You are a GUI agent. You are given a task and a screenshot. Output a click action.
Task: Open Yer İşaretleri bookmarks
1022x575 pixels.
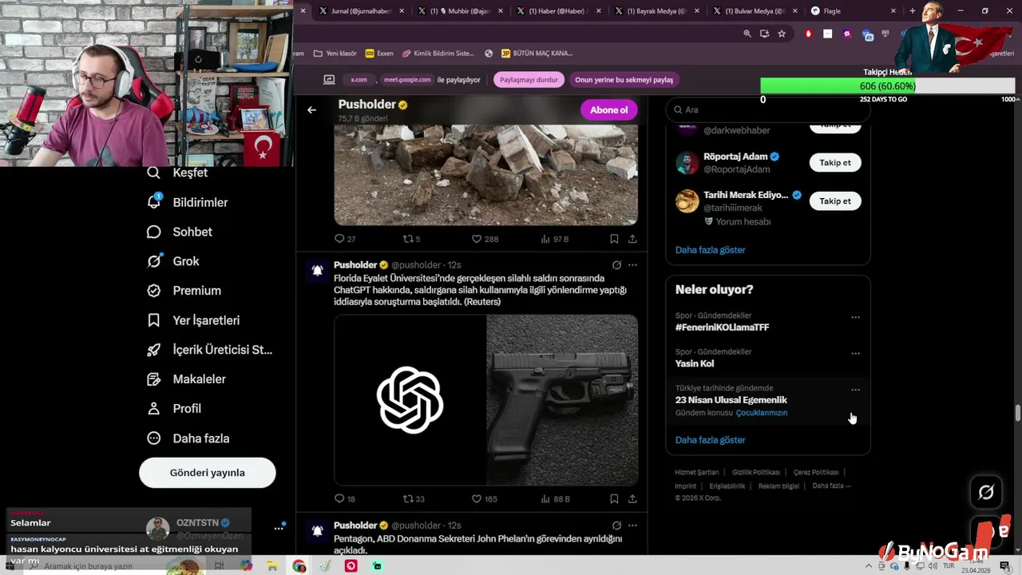point(194,320)
